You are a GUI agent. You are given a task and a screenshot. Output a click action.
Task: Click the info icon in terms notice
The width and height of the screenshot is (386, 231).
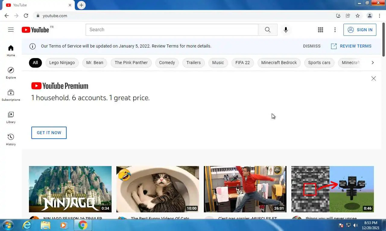pos(33,46)
